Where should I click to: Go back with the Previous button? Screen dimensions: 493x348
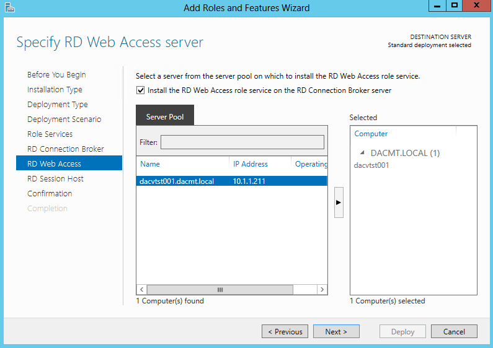285,332
